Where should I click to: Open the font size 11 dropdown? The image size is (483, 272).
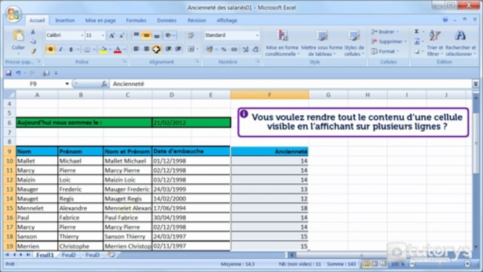pyautogui.click(x=103, y=36)
